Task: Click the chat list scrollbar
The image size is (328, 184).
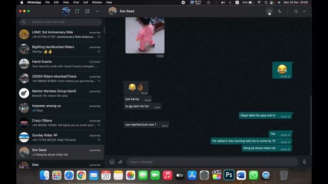Action: 104,30
